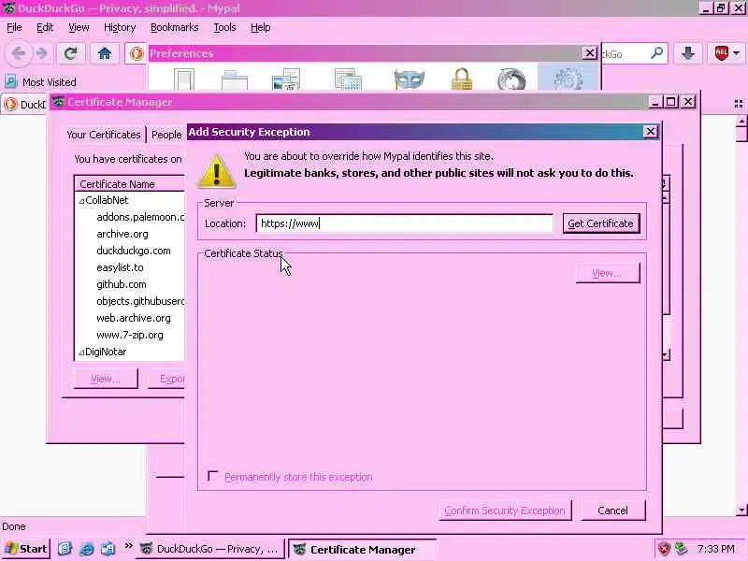Select web.archive.org certificate row
The height and width of the screenshot is (561, 748).
pyautogui.click(x=130, y=318)
